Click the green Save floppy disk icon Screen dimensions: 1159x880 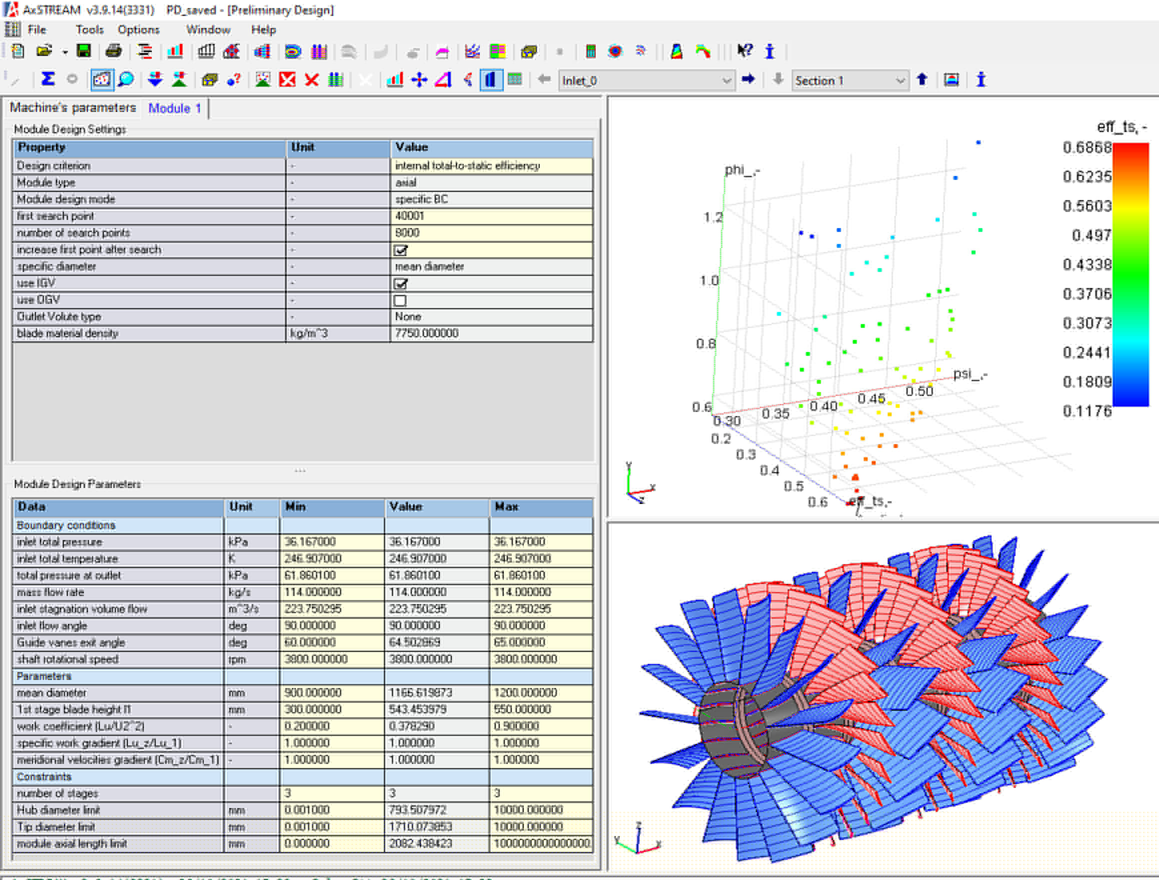pyautogui.click(x=84, y=51)
